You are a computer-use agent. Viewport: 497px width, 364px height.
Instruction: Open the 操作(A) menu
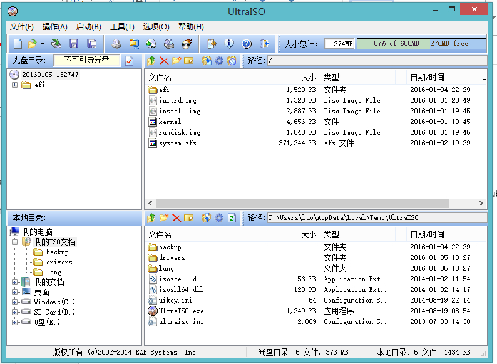[55, 27]
